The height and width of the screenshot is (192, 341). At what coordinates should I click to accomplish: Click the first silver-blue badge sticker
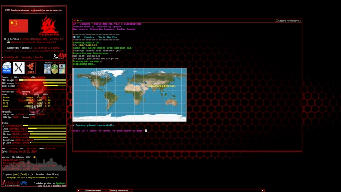coord(47,69)
